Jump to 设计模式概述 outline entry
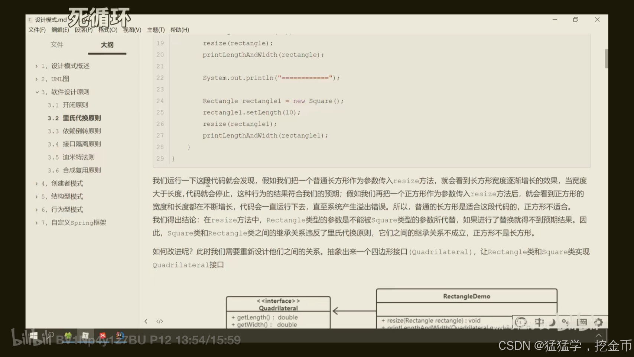This screenshot has height=357, width=634. [65, 66]
